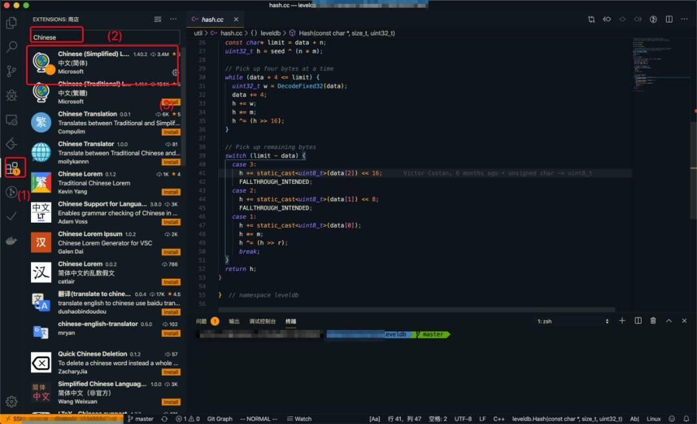The width and height of the screenshot is (697, 424).
Task: Switch to the 调试控制台 debug console tab
Action: tap(262, 321)
